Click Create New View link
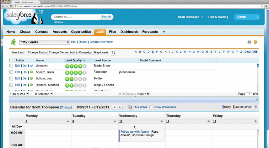 [101, 42]
